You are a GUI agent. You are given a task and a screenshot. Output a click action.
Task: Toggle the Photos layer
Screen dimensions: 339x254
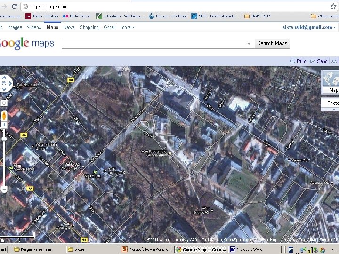[x=331, y=103]
